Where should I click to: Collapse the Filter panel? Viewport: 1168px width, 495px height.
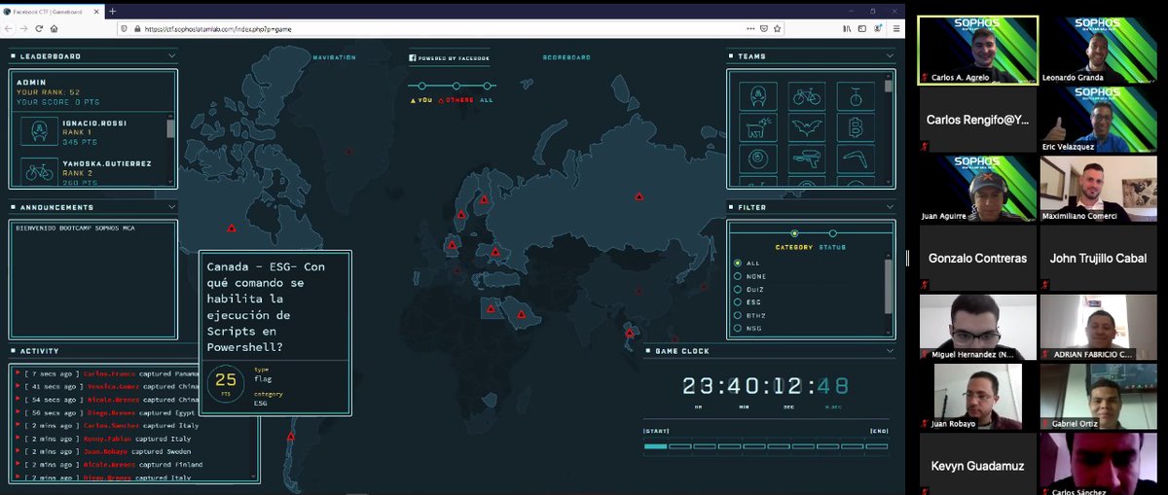tap(890, 207)
